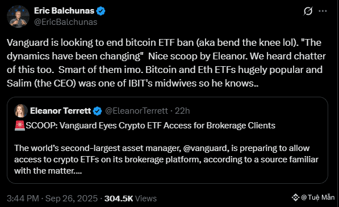
Task: Click Eleanor Terrett's verified checkmark badge
Action: (97, 111)
